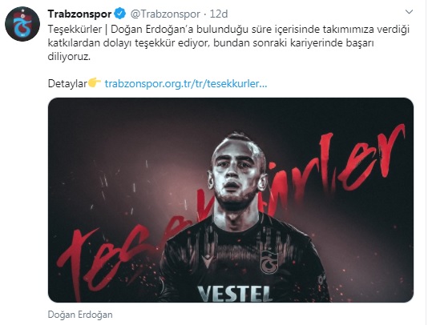
Task: Open the dark upper area of the photo
Action: coord(231,114)
